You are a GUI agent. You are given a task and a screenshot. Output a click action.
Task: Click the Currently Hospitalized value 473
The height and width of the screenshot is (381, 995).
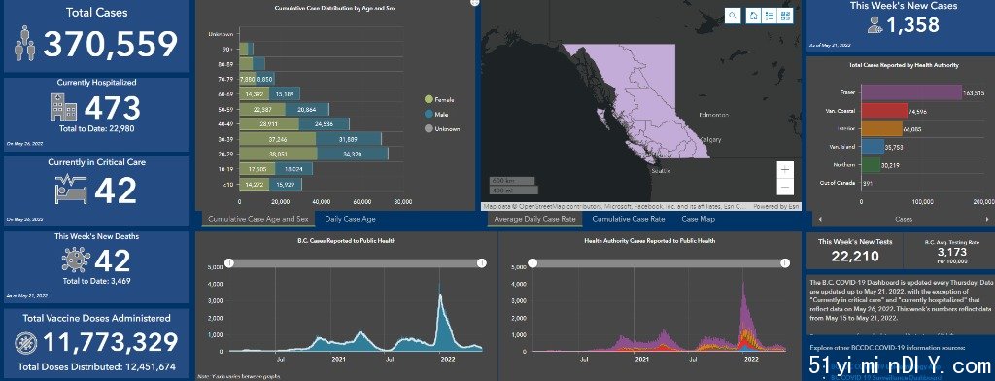coord(113,107)
